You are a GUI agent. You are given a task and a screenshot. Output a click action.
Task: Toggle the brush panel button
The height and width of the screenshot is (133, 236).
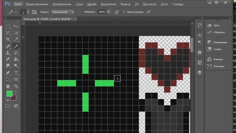pyautogui.click(x=34, y=12)
